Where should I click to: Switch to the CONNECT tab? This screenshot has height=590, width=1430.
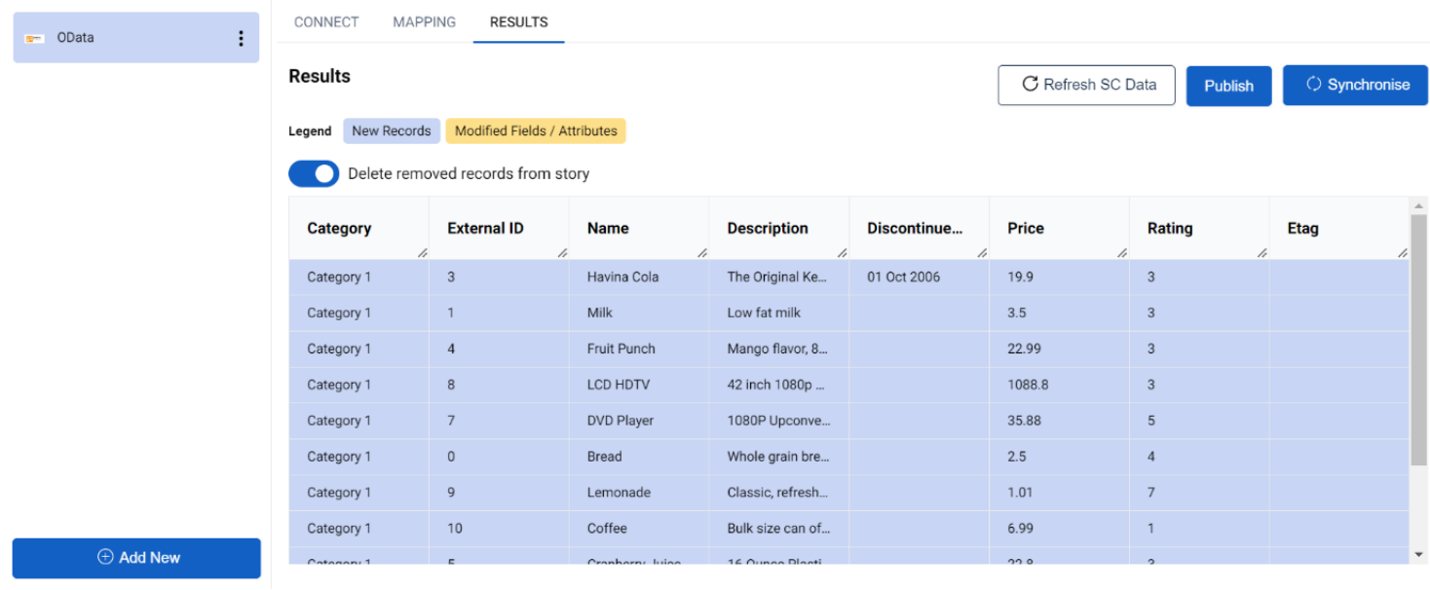tap(326, 21)
